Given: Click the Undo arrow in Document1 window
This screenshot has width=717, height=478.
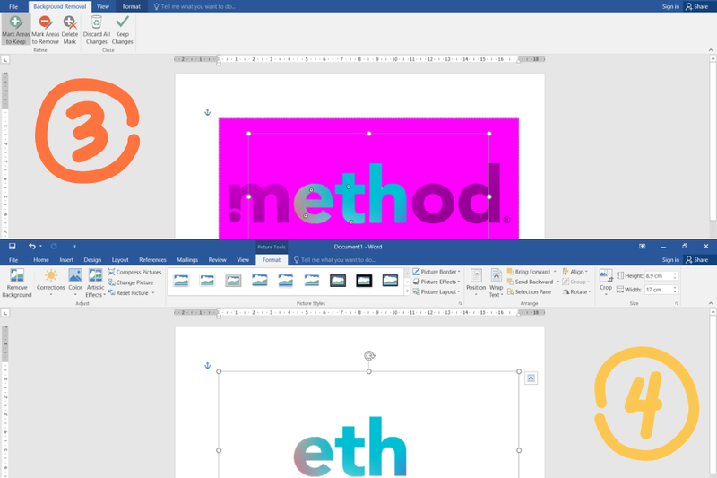Looking at the screenshot, I should pyautogui.click(x=31, y=246).
